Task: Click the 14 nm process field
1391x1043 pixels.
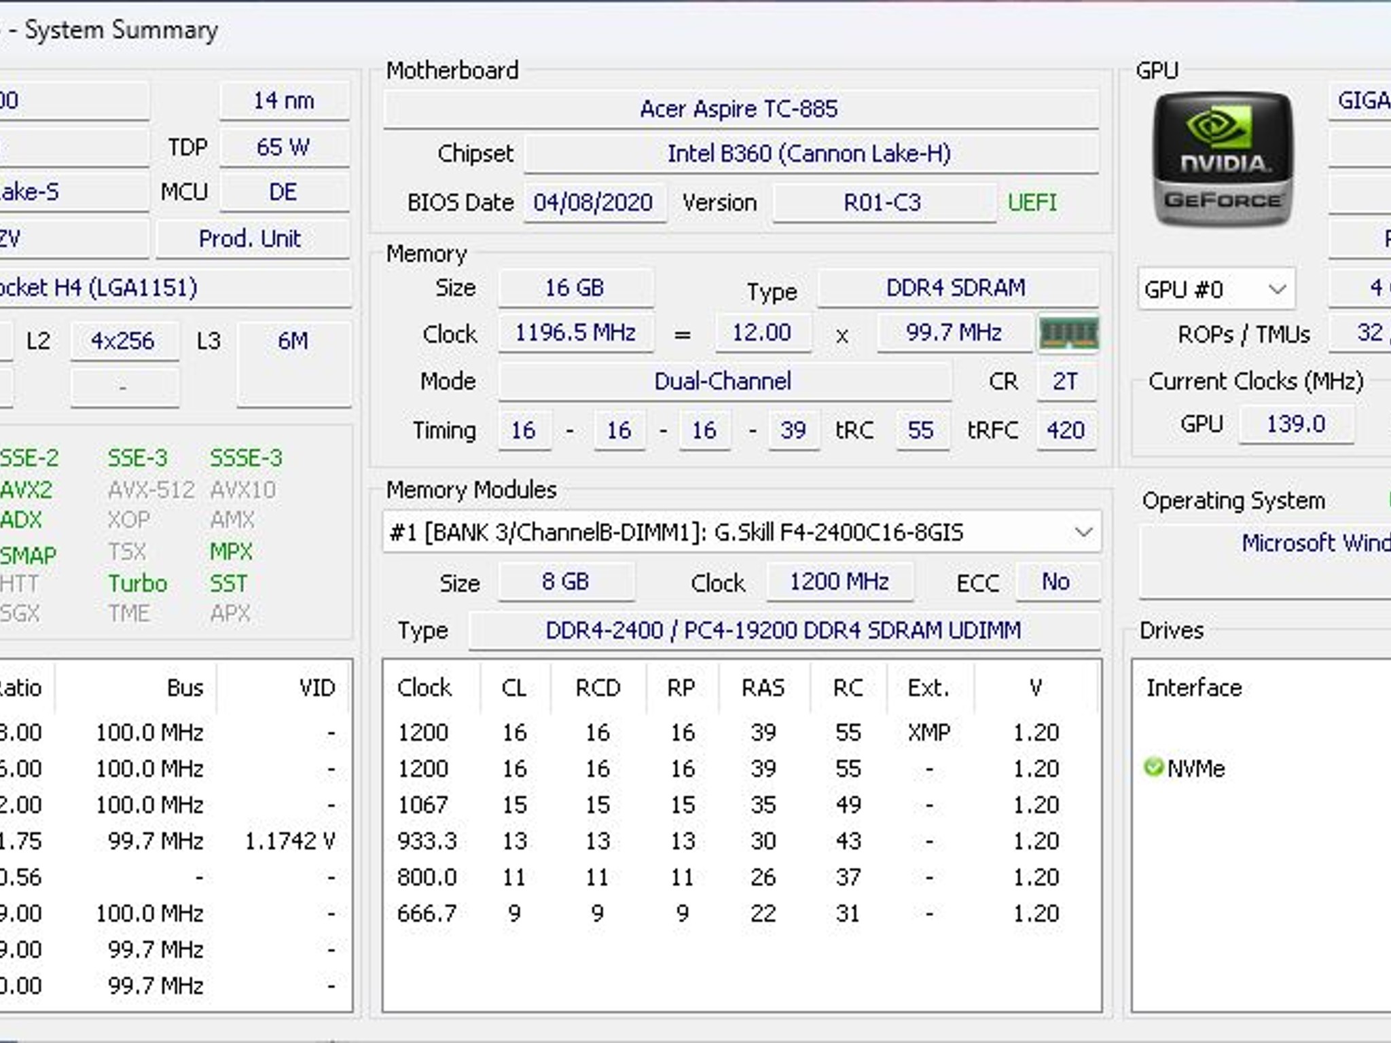Action: (284, 100)
